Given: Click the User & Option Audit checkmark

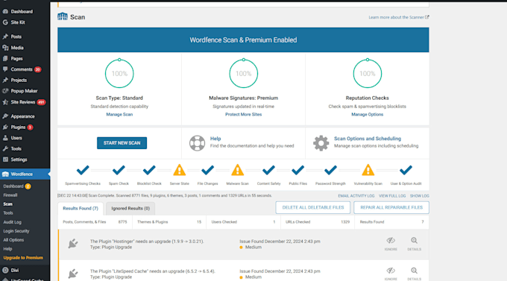Looking at the screenshot, I should click(x=406, y=170).
